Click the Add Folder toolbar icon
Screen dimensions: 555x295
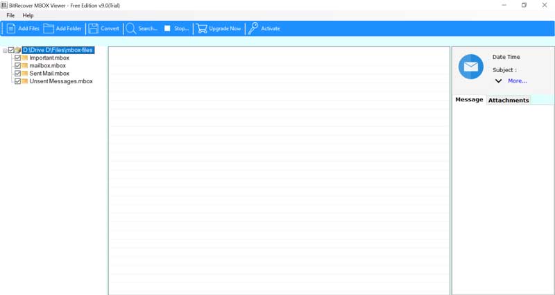tap(49, 28)
